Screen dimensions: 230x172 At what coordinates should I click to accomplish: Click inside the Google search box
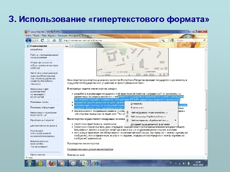pyautogui.click(x=189, y=40)
